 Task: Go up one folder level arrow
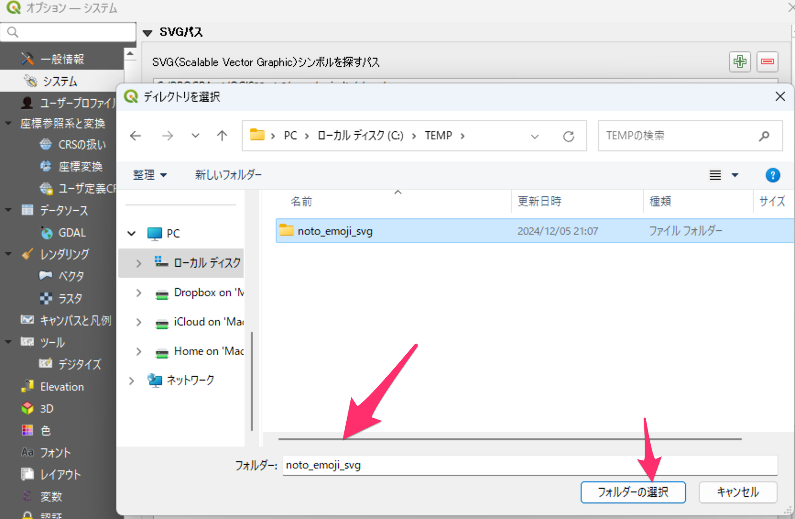(x=222, y=136)
